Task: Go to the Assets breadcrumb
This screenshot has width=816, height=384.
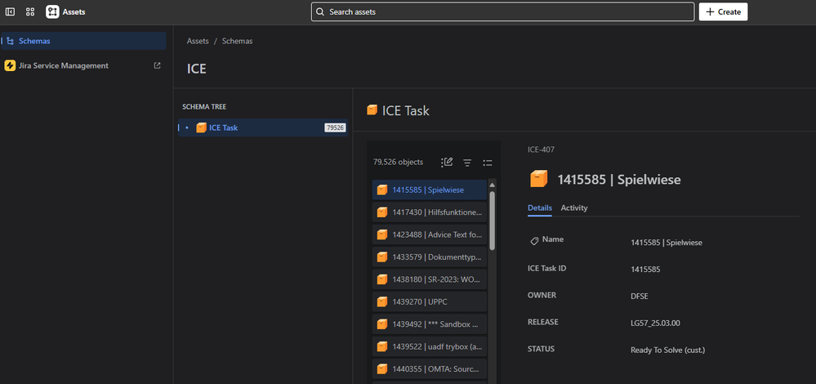Action: pyautogui.click(x=198, y=41)
